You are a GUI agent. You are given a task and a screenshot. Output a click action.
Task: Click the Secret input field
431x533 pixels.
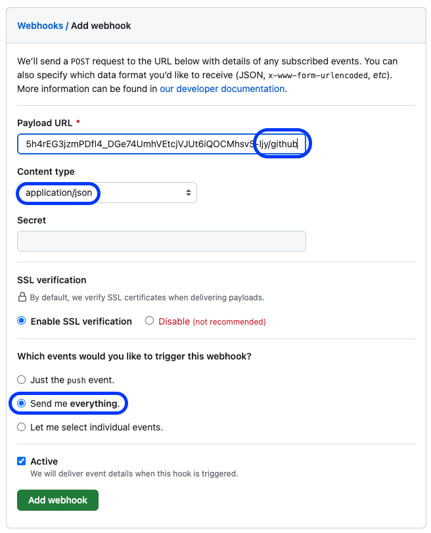coord(161,241)
